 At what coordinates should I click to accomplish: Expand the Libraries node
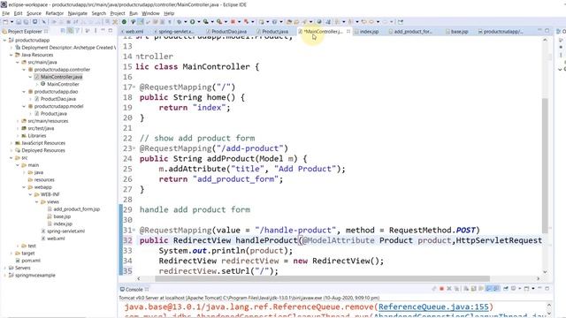pos(18,135)
